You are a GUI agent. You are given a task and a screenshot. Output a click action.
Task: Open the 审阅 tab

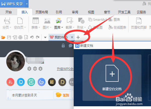[75, 12]
